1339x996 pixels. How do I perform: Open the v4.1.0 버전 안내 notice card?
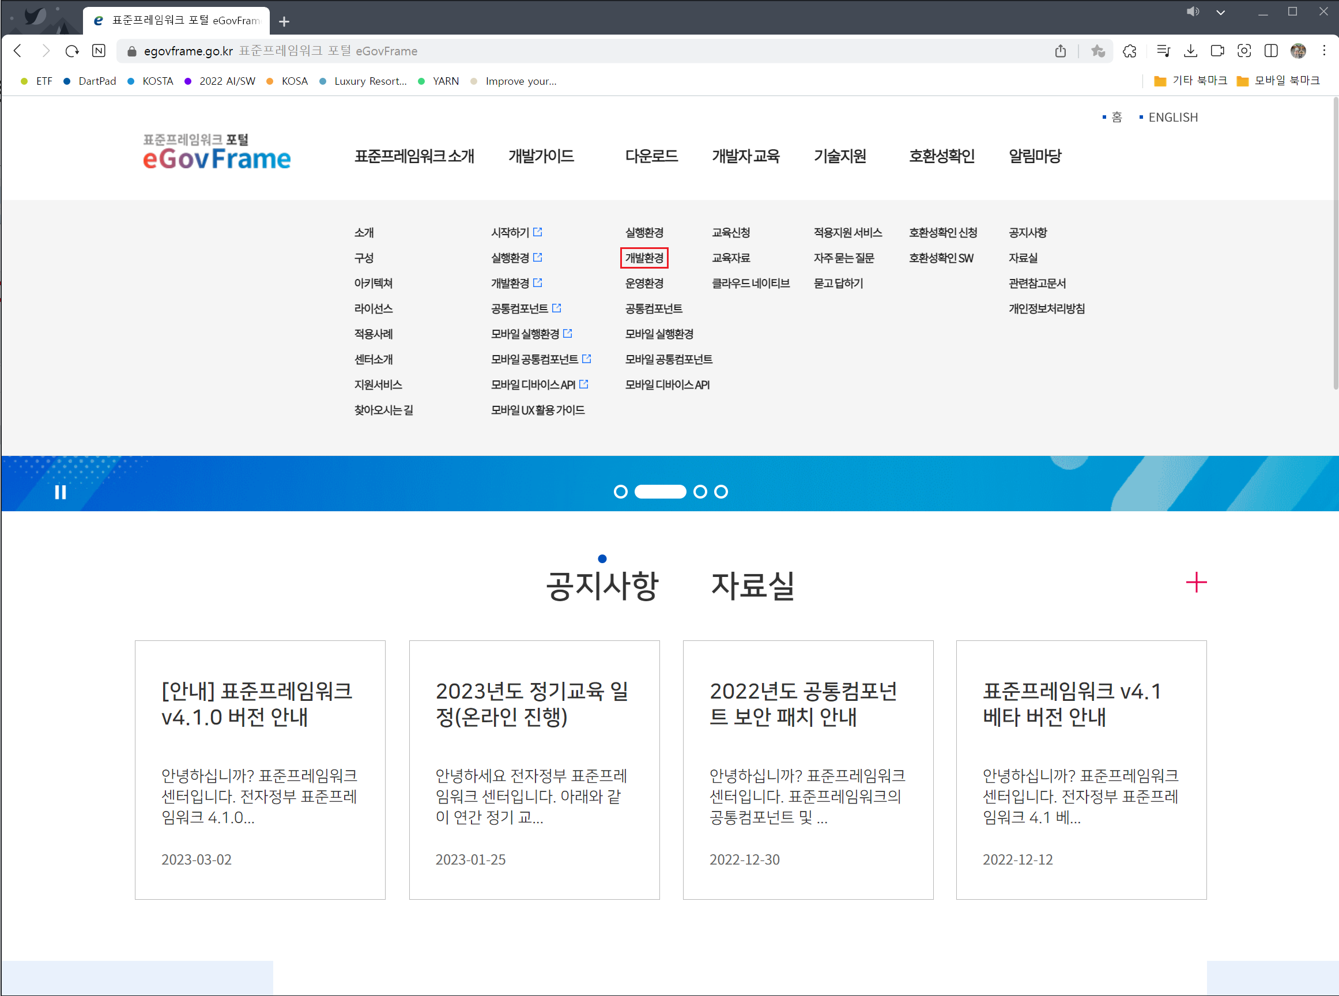(260, 769)
